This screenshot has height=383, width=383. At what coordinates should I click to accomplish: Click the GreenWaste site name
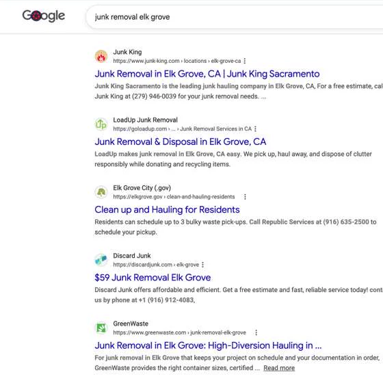[131, 323]
